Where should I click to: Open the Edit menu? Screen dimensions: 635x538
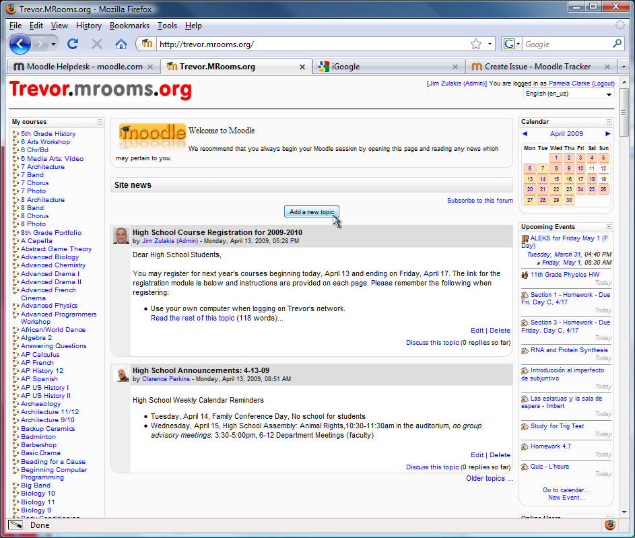(x=36, y=26)
